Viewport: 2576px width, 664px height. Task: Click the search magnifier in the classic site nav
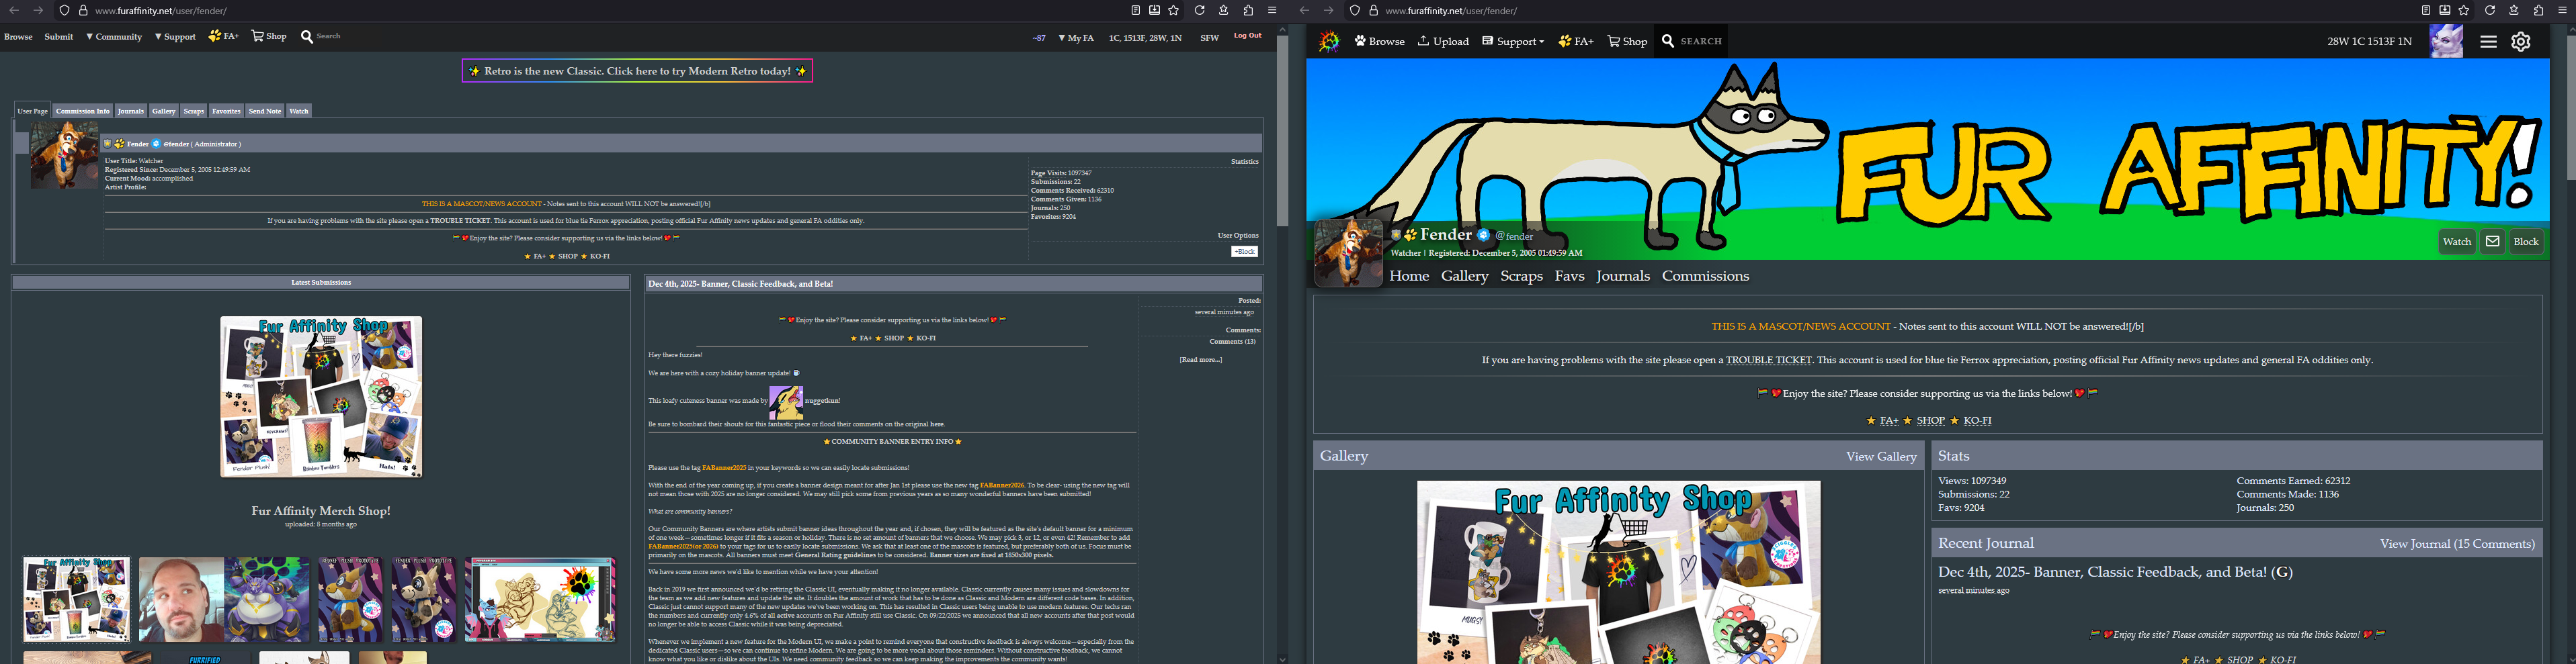pos(307,36)
